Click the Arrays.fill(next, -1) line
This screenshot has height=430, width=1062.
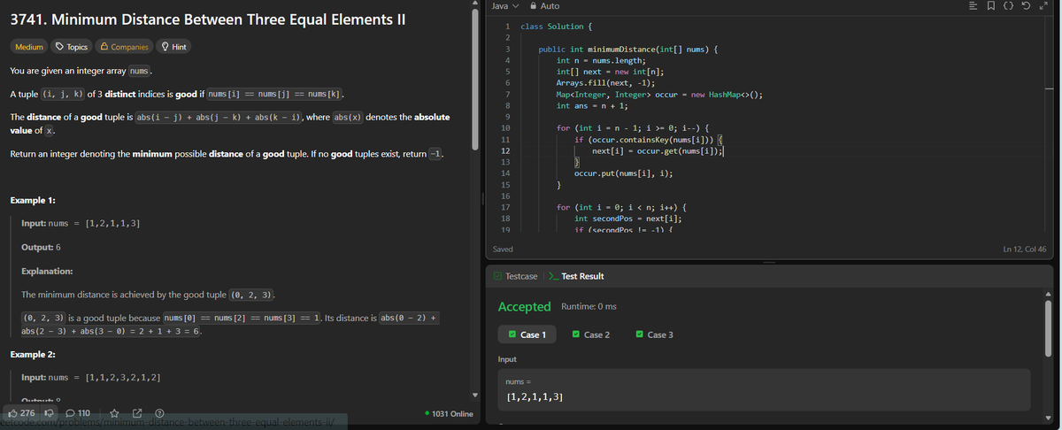604,82
